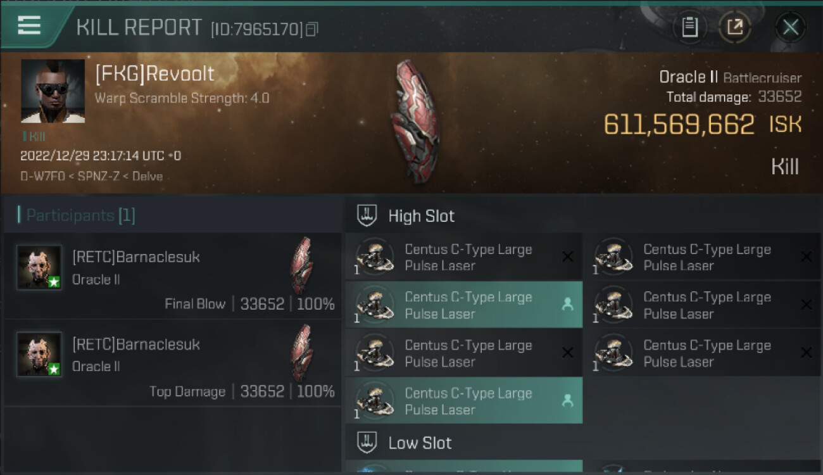Click the clipboard icon in header
This screenshot has height=475, width=823.
point(689,27)
